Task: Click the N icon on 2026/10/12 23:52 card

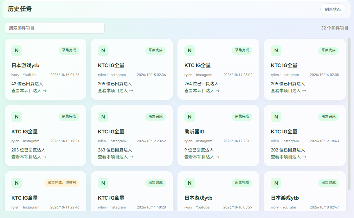Action: (x=103, y=117)
